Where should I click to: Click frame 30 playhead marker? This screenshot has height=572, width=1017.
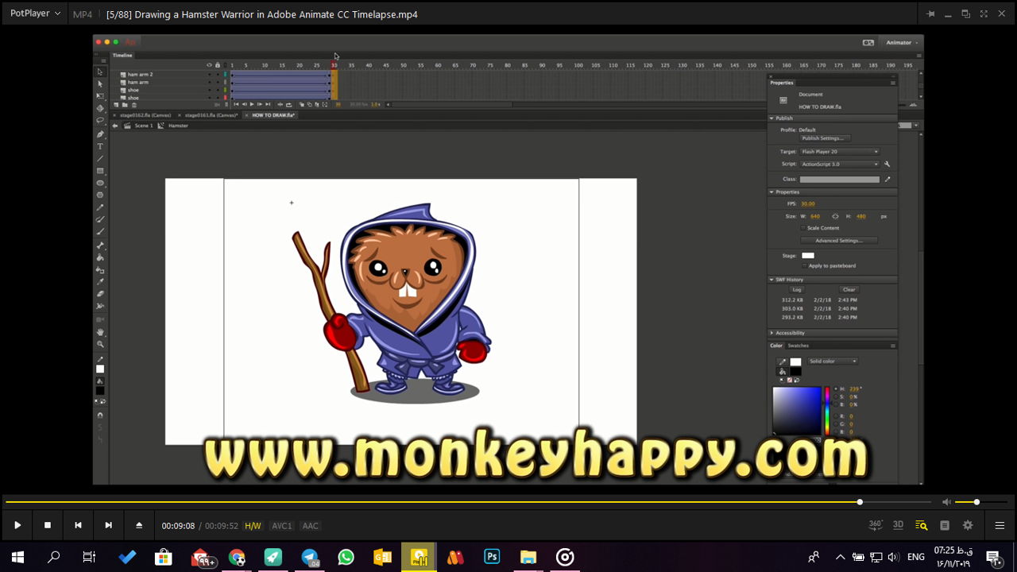(334, 65)
